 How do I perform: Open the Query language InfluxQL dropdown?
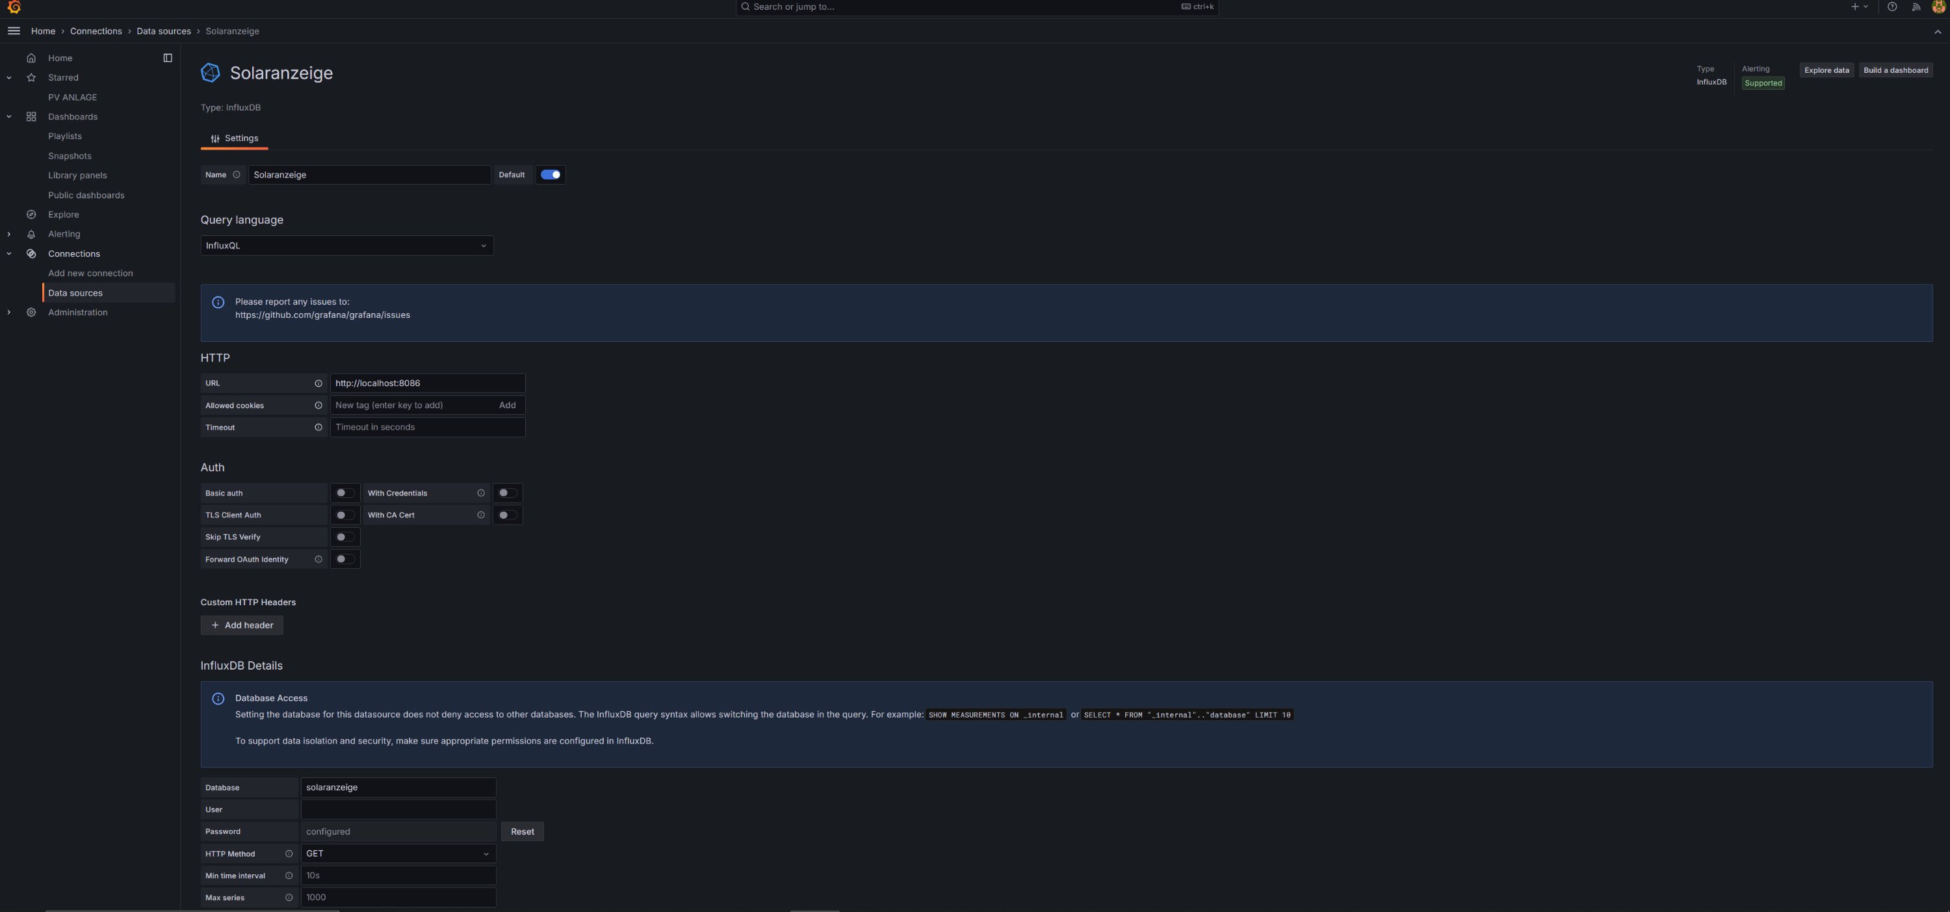[x=346, y=246]
